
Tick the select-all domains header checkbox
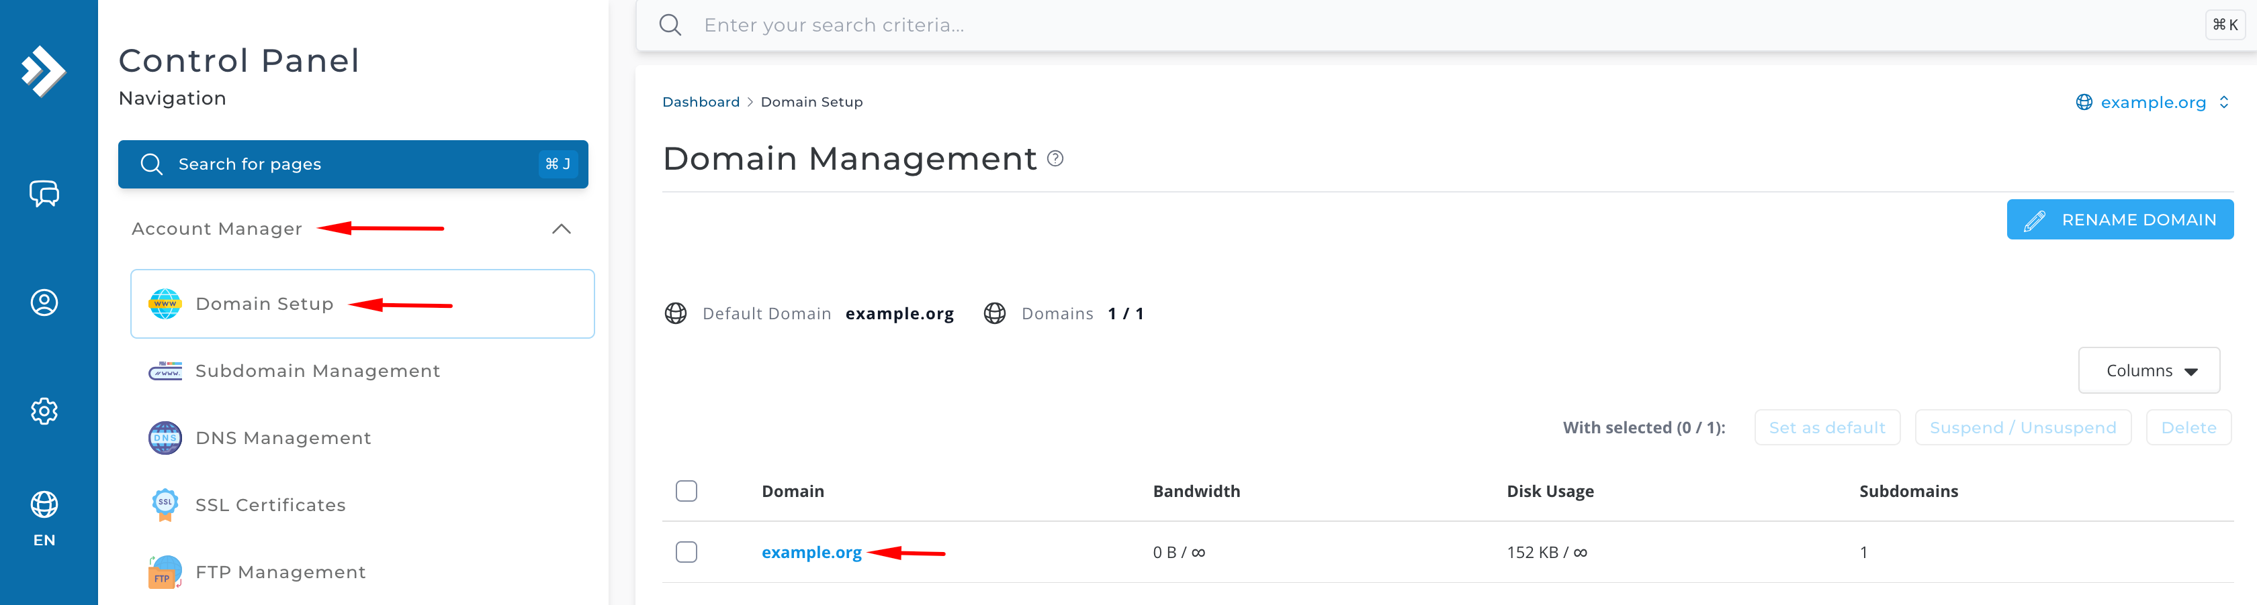coord(686,492)
